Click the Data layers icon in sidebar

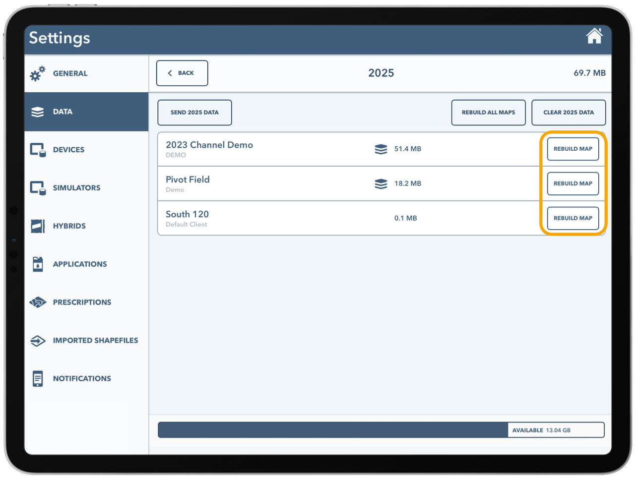(37, 112)
